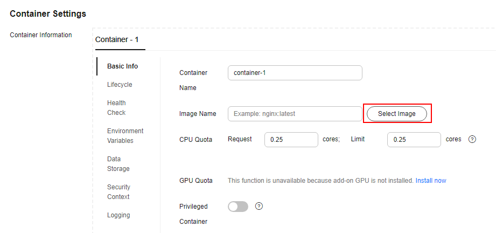Click the CPU Limit cores field

coord(414,140)
